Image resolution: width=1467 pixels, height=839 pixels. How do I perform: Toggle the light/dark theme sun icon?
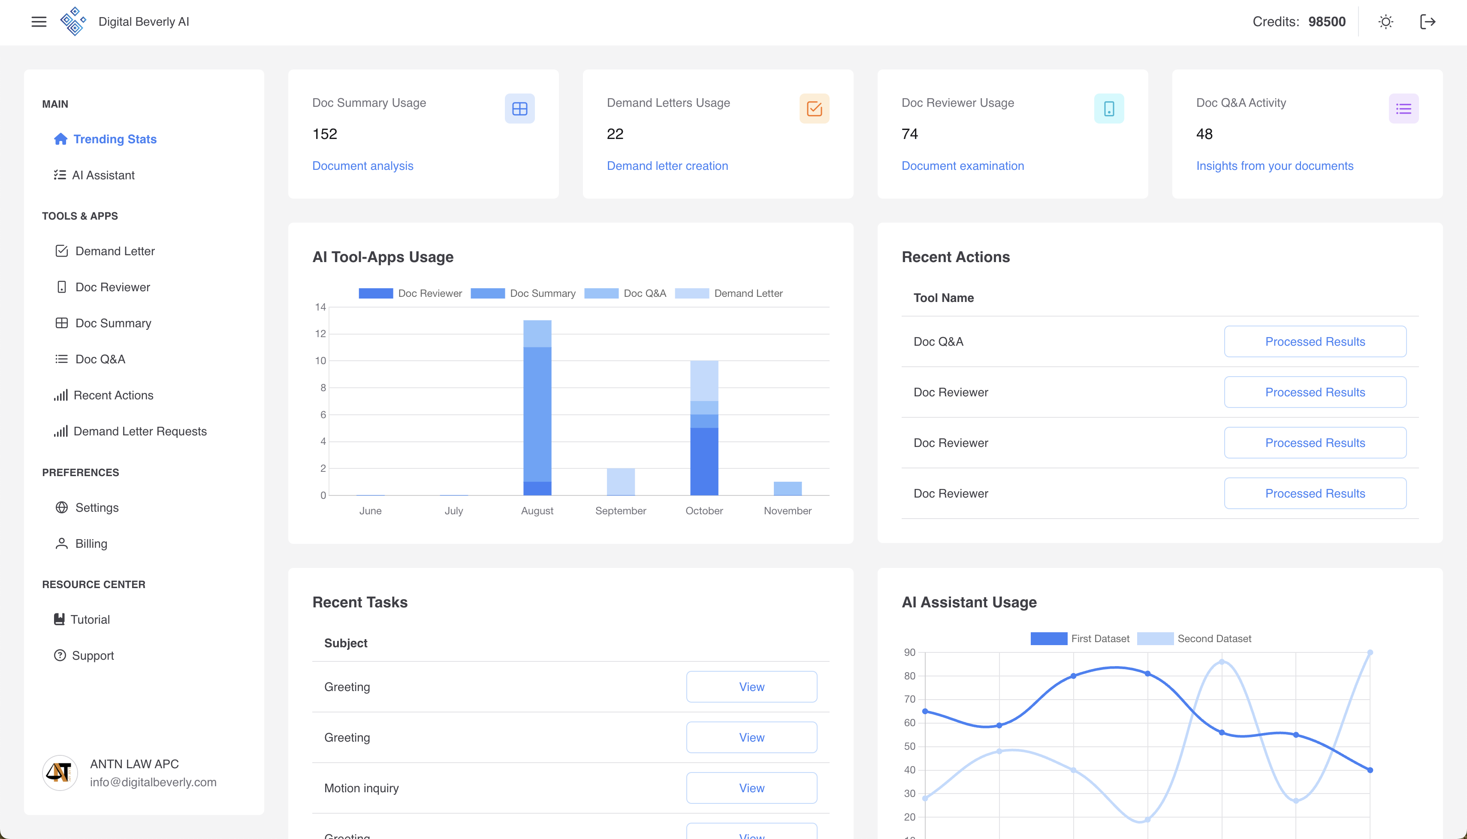click(1386, 22)
